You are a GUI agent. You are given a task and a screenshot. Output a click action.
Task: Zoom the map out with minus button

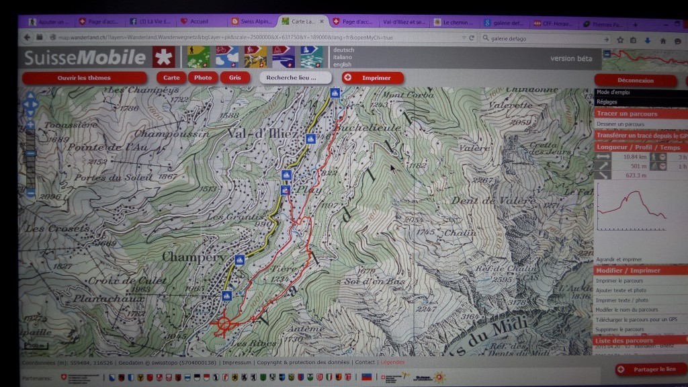pyautogui.click(x=30, y=193)
